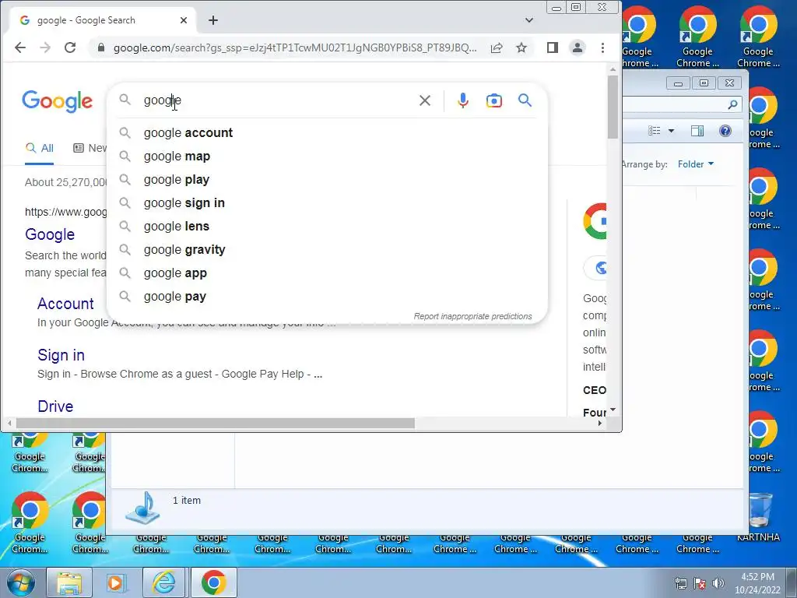Screen dimensions: 797x598
Task: Search by image with the camera icon
Action: (493, 100)
